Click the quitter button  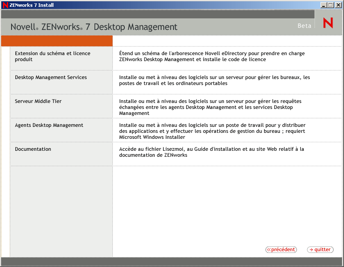point(320,249)
